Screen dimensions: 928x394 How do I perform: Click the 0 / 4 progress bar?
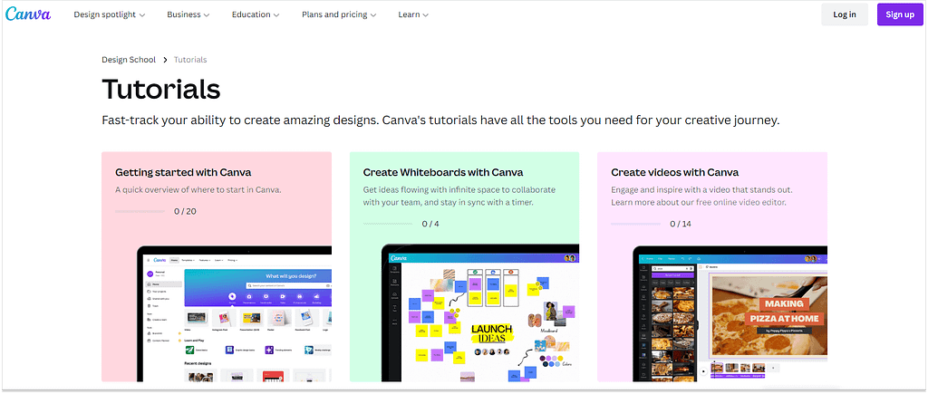[x=388, y=224]
